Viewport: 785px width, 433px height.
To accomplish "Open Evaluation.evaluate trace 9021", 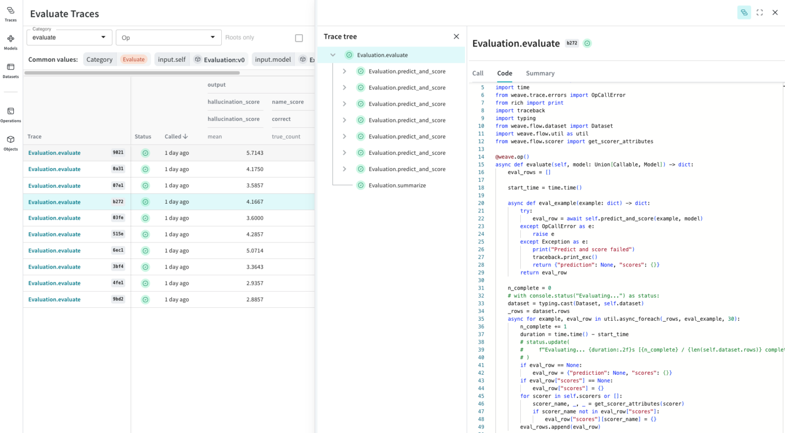I will click(55, 153).
